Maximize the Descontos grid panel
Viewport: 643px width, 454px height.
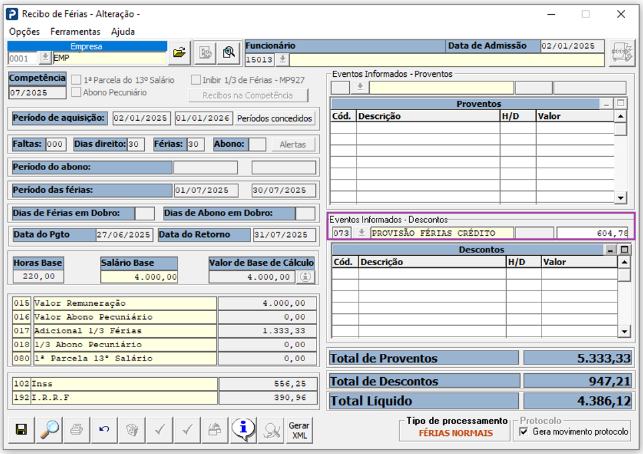(624, 249)
